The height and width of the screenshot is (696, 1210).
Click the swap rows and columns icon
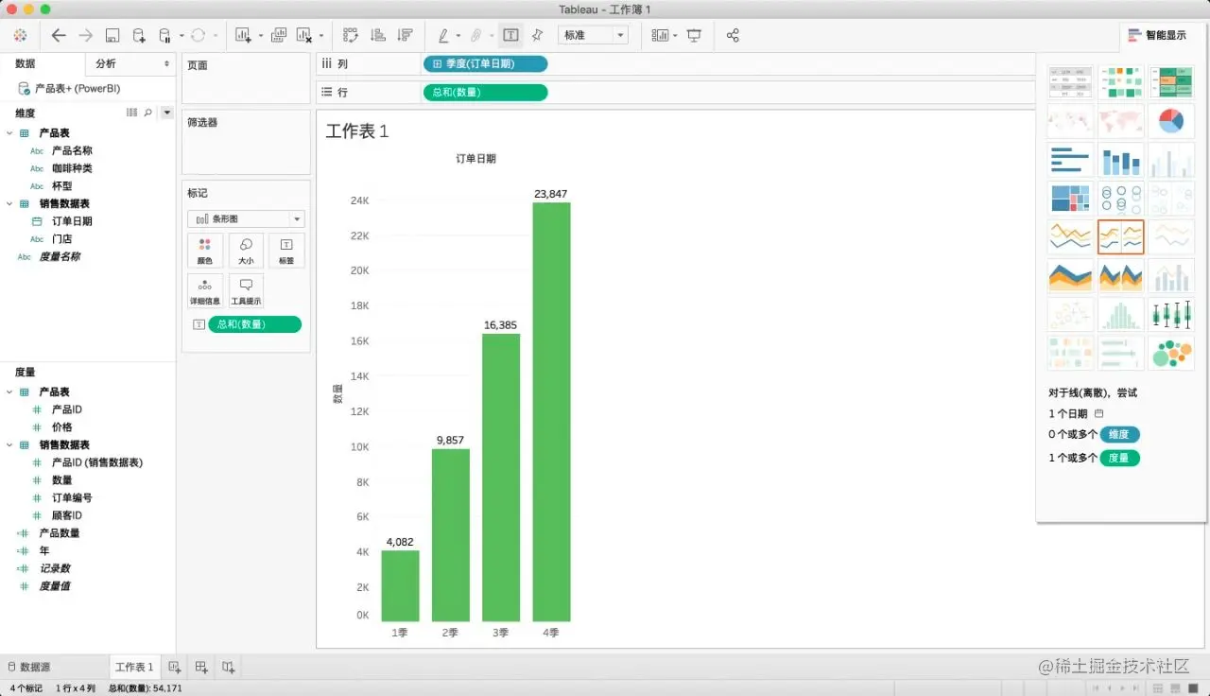pos(351,35)
